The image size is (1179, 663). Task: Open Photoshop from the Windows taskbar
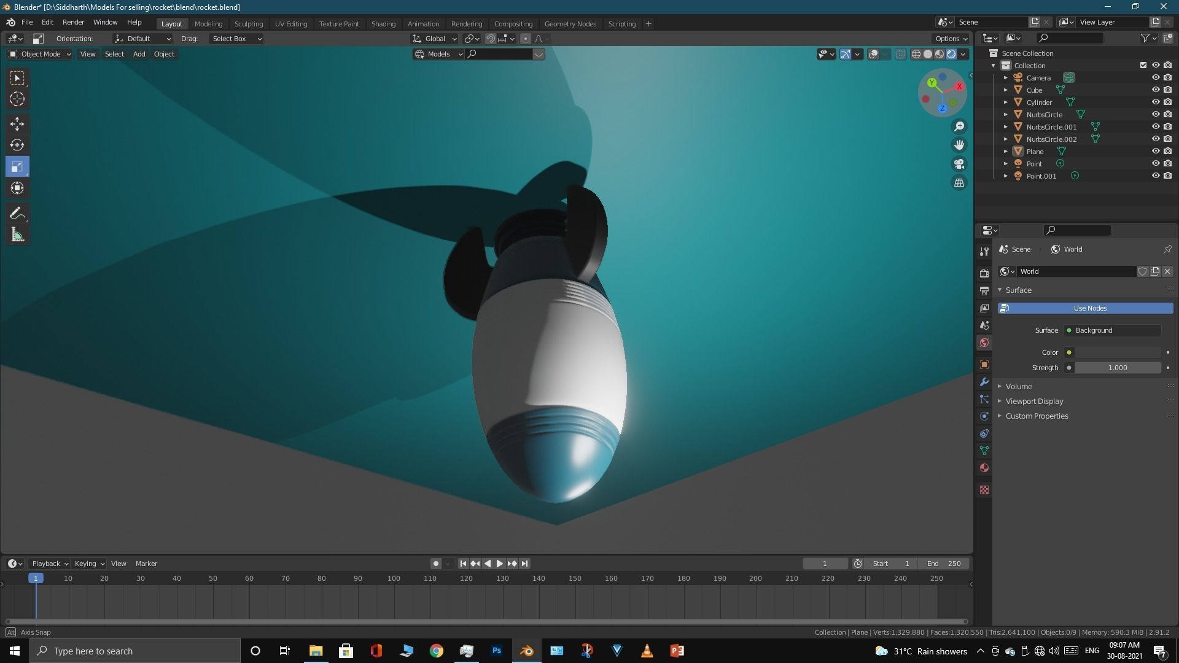(x=497, y=651)
